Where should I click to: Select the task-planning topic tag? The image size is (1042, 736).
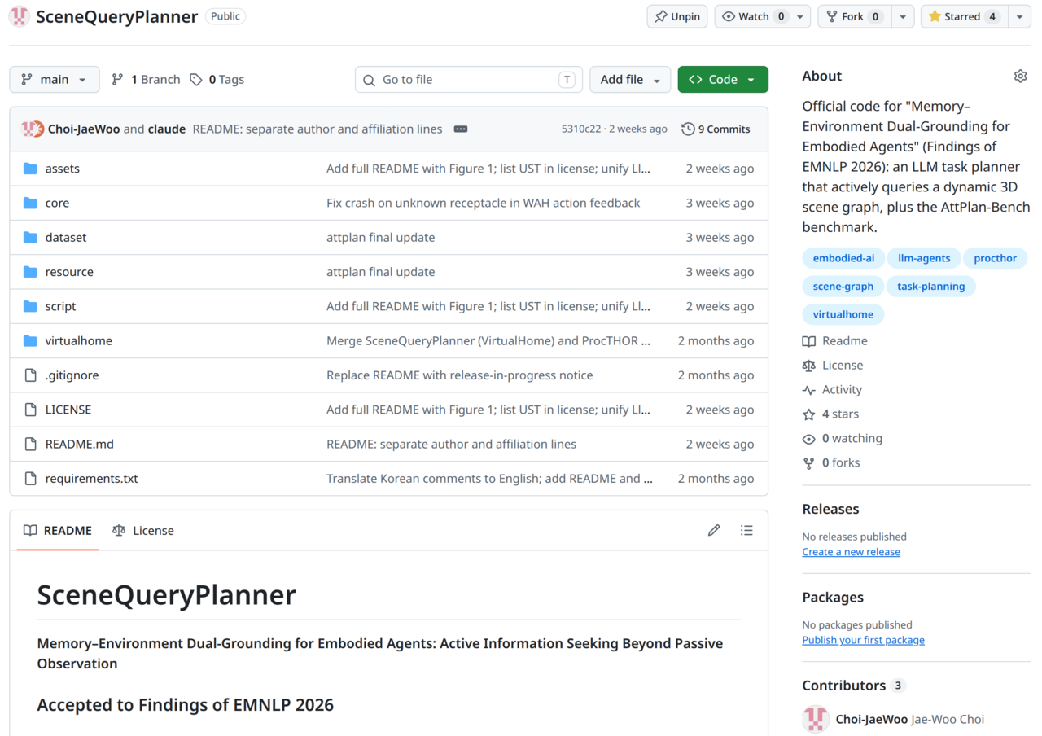(931, 286)
